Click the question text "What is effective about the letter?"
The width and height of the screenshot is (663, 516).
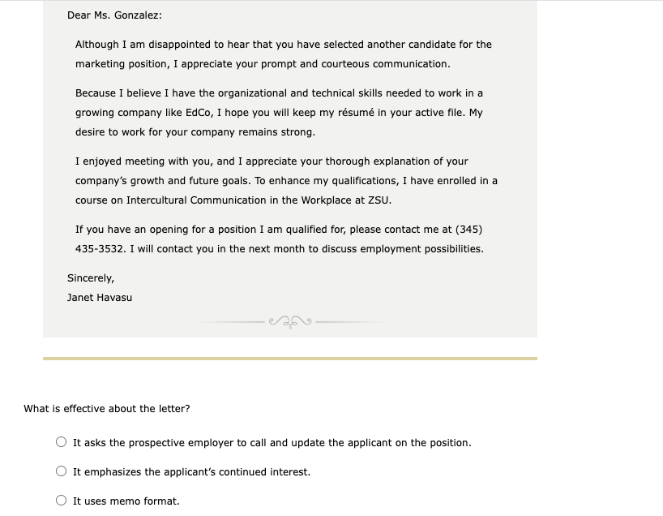(106, 408)
